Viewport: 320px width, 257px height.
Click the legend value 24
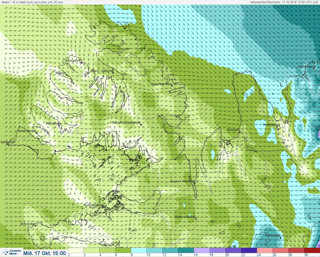click(259, 255)
